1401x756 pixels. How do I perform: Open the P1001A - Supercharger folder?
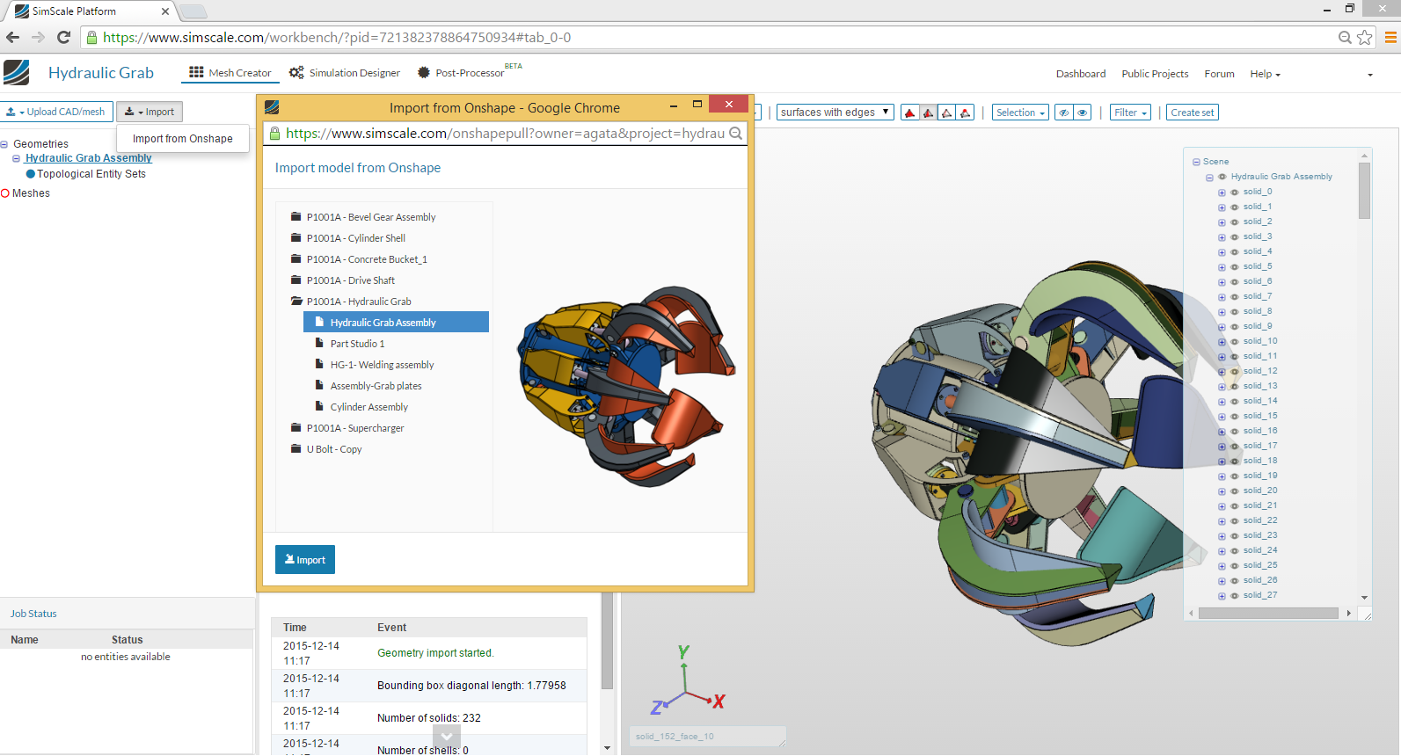[354, 428]
